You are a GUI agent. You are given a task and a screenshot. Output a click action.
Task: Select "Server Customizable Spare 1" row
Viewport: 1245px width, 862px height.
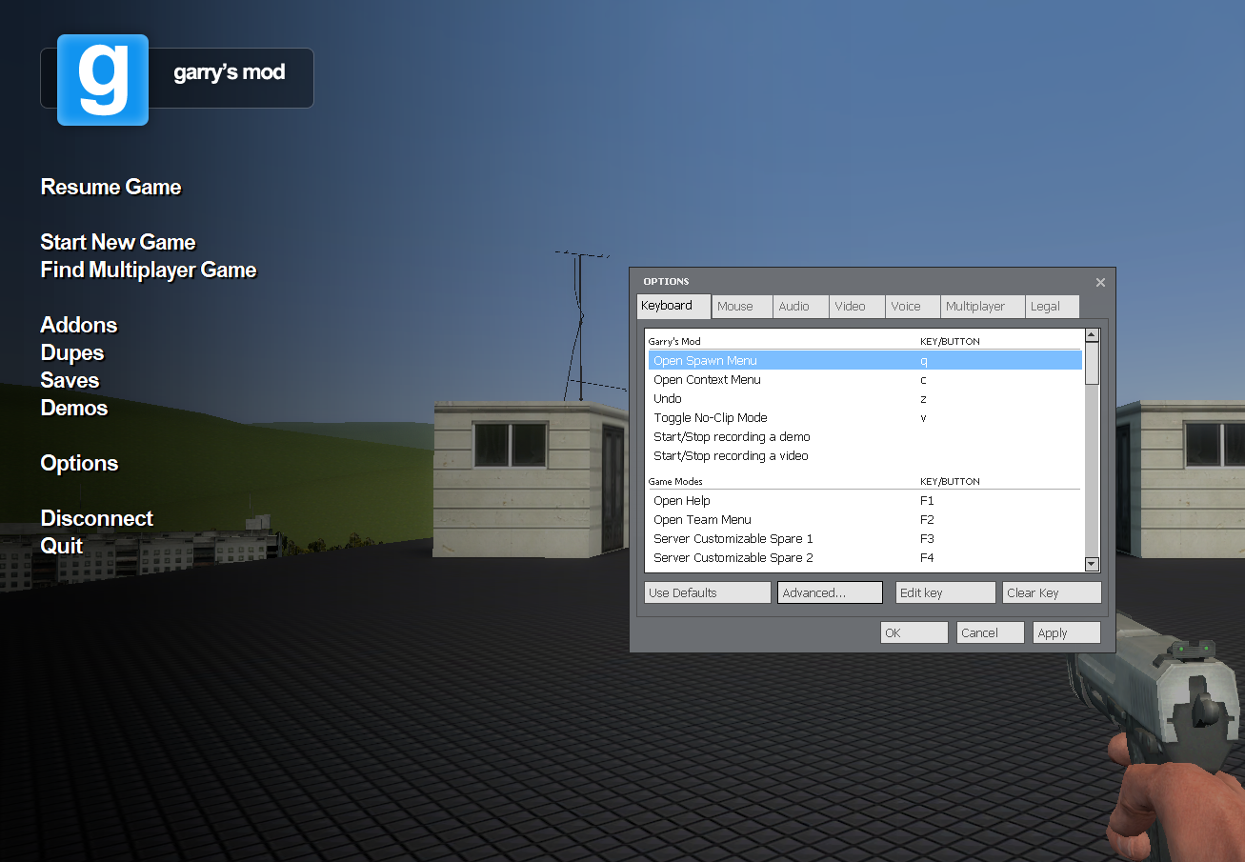pyautogui.click(x=865, y=538)
